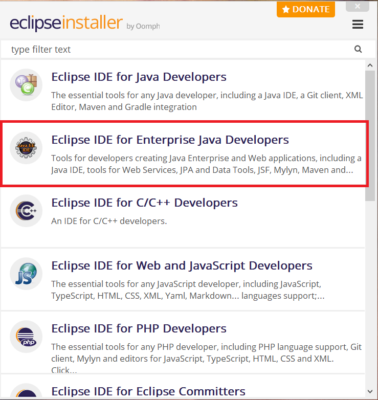This screenshot has width=378, height=400.
Task: Click the 'by Oomph' label
Action: [x=143, y=26]
